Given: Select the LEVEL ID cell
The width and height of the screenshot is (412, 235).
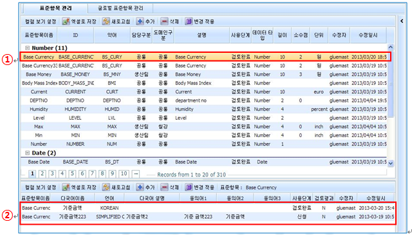Looking at the screenshot, I should [x=75, y=118].
